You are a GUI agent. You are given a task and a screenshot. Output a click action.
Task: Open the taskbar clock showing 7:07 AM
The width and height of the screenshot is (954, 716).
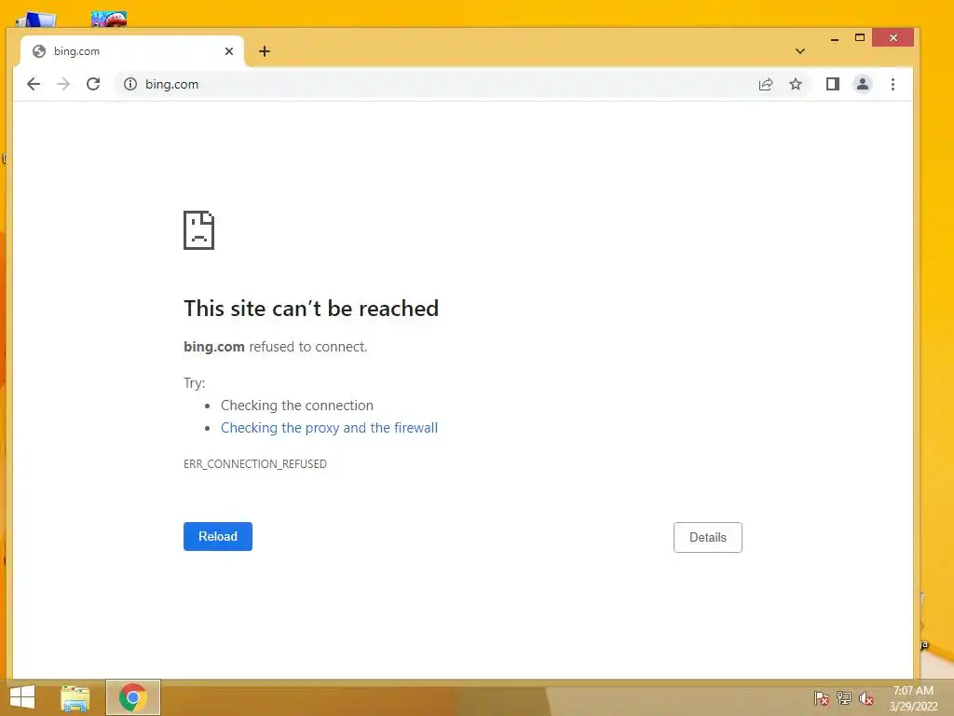coord(913,698)
